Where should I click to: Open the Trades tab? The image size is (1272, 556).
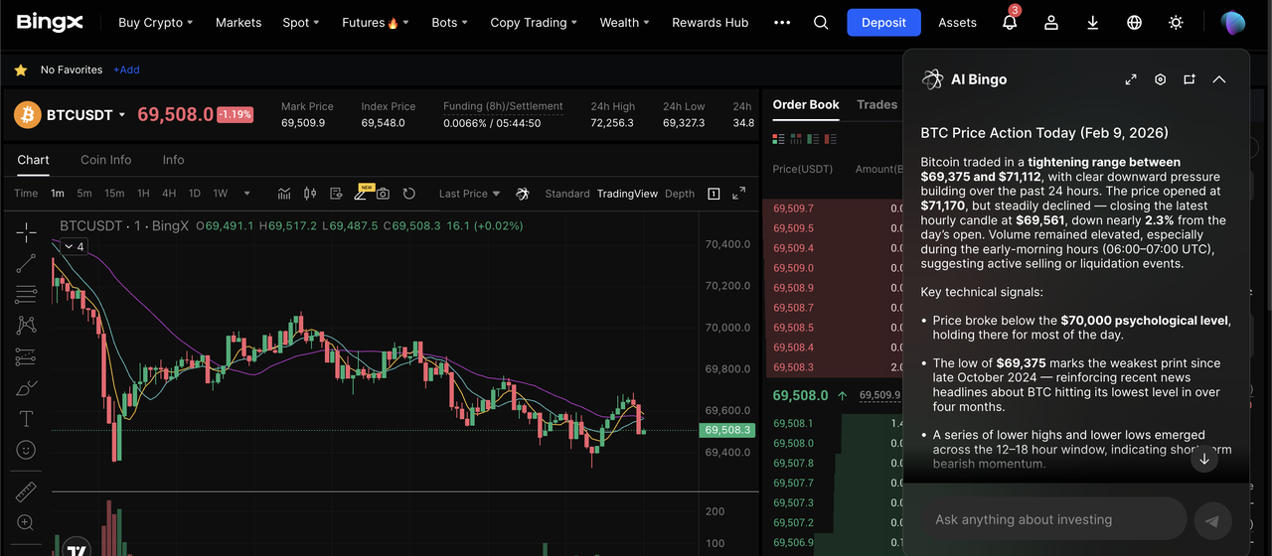(x=876, y=104)
